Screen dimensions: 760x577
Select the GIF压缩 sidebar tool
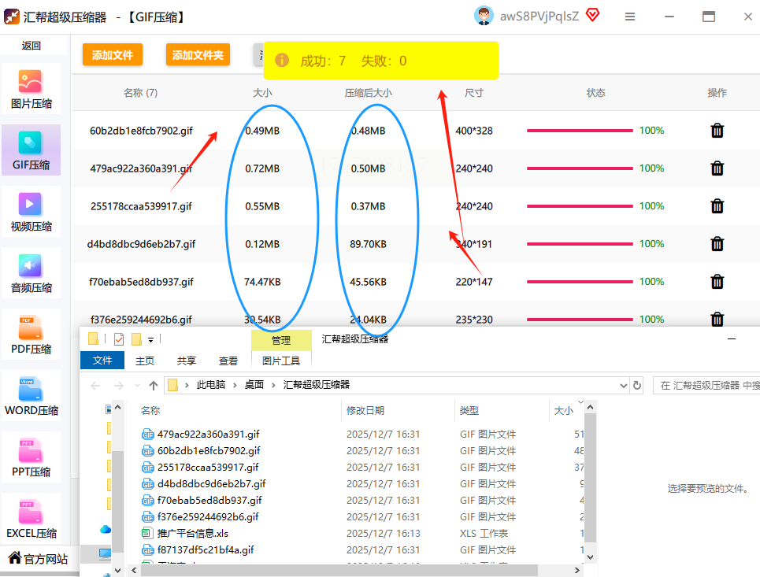pyautogui.click(x=31, y=150)
